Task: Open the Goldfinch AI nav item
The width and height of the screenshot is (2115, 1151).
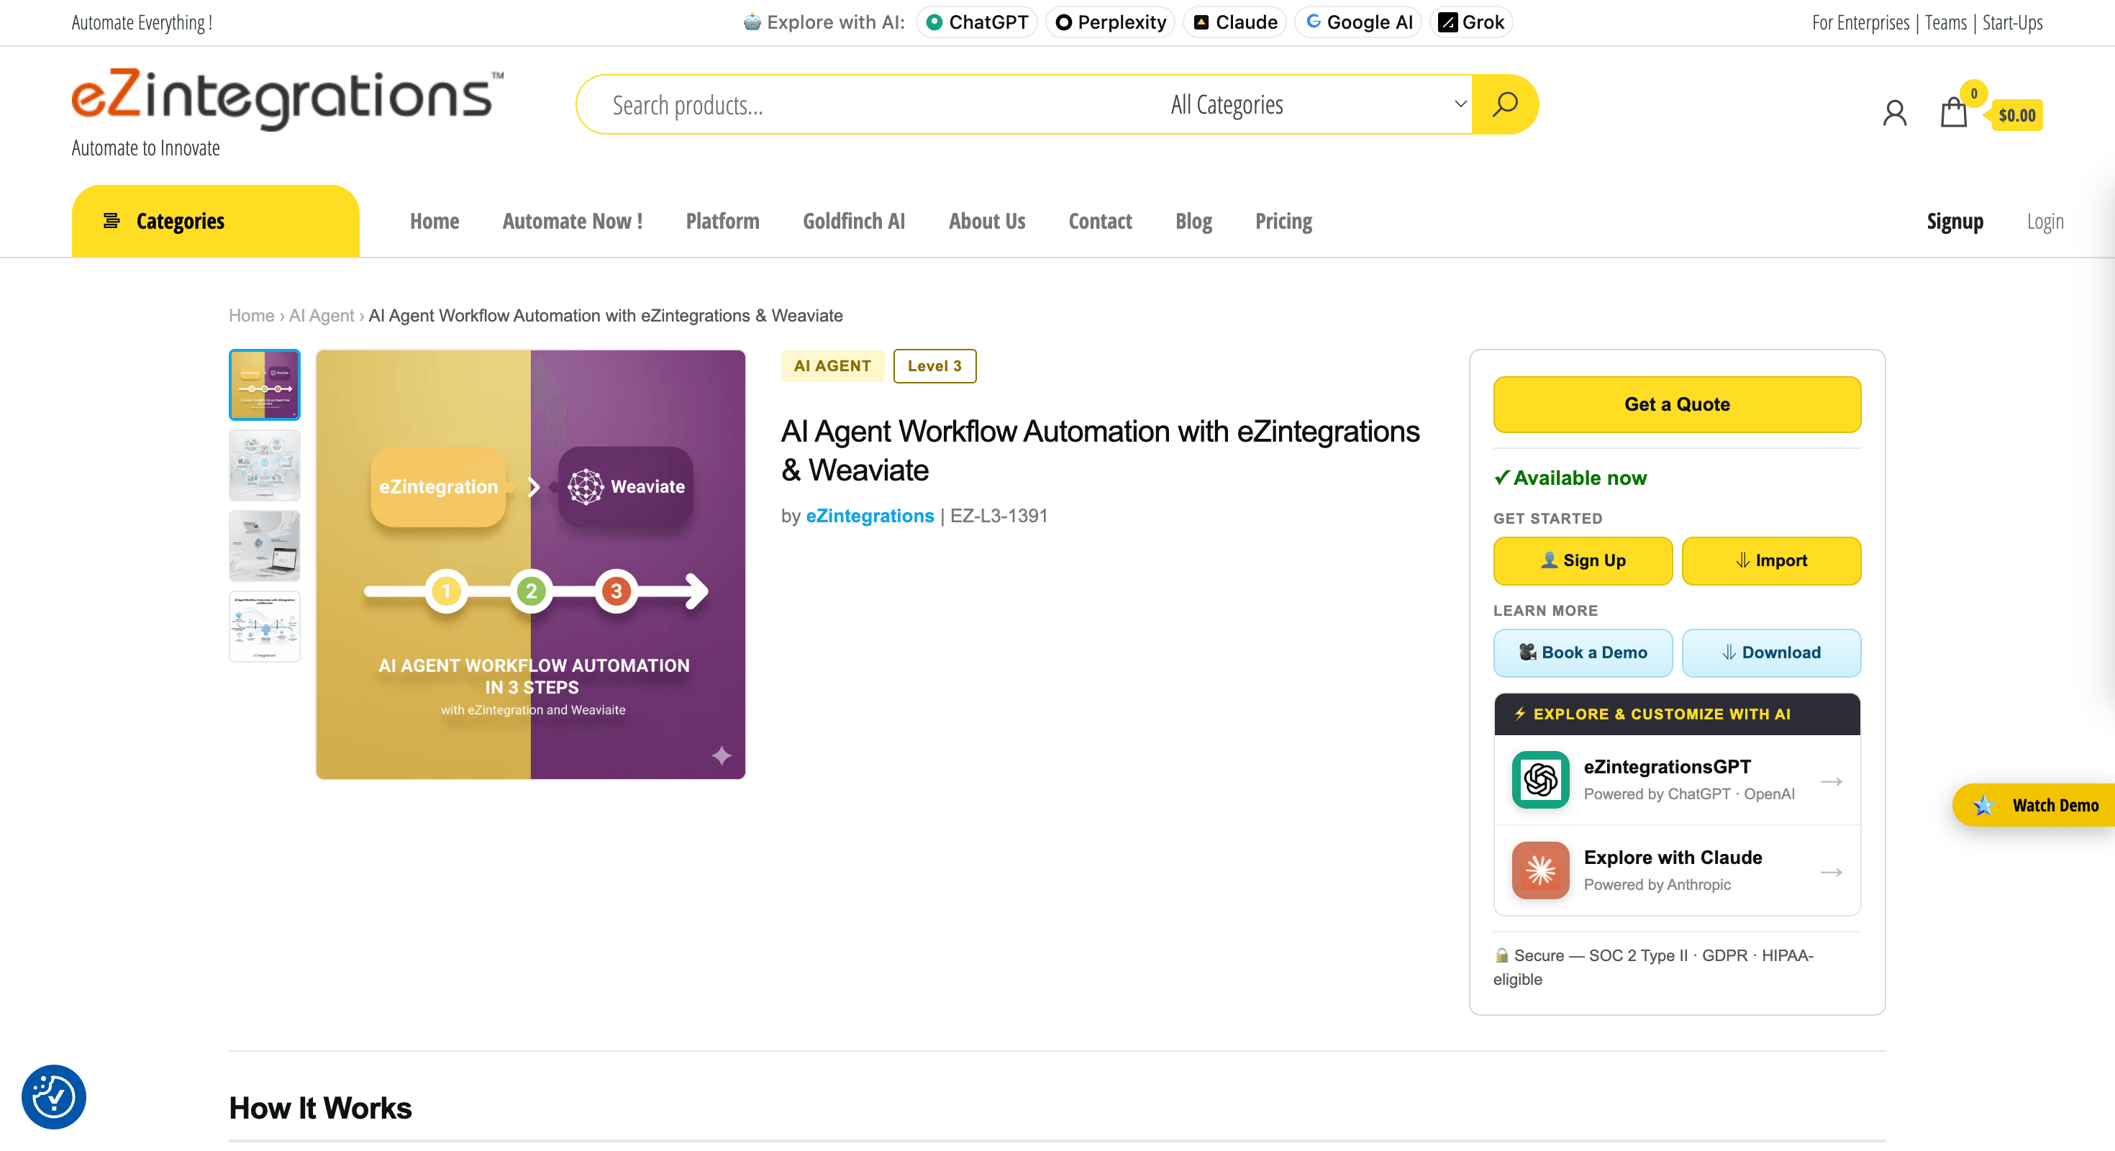Action: 854,221
